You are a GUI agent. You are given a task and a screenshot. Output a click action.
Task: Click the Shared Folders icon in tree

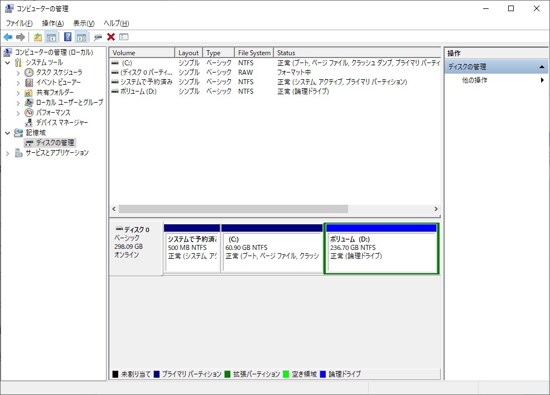point(29,93)
